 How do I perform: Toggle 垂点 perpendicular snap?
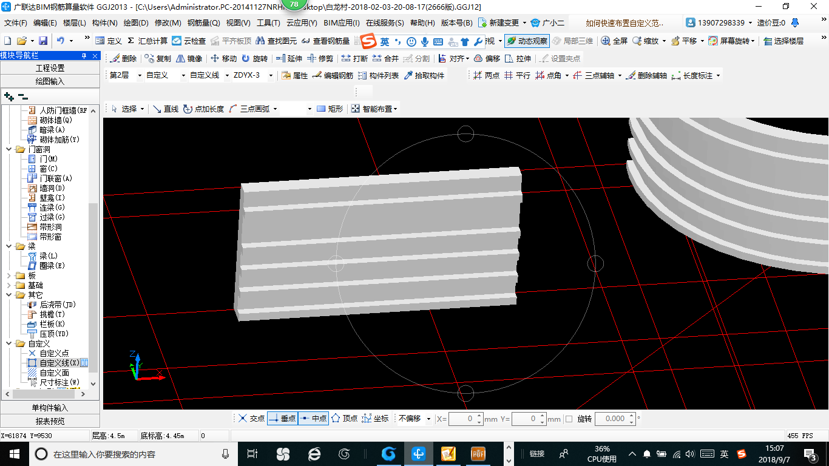coord(282,419)
